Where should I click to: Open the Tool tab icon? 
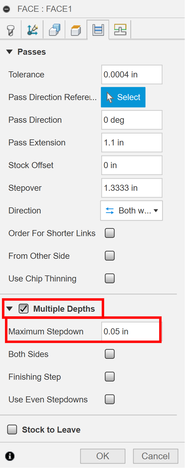[x=11, y=30]
